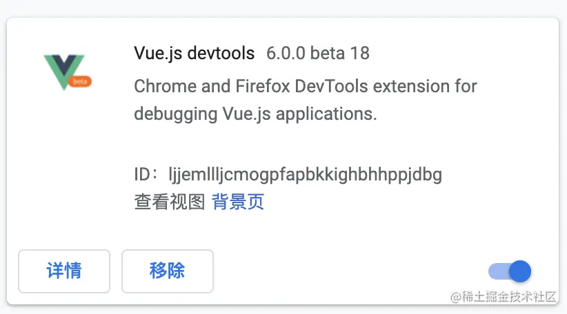Click the 6.0.0 beta 18 version label
The image size is (567, 314).
tap(318, 54)
